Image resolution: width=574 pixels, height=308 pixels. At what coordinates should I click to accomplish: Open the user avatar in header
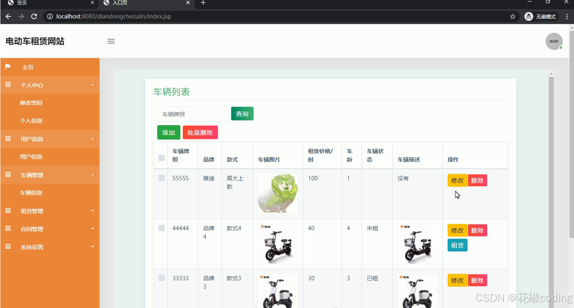pos(554,41)
